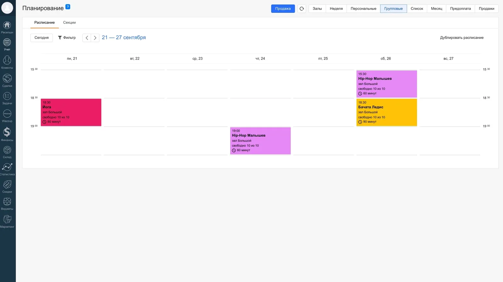Select the Персональные view tab
This screenshot has height=282, width=503.
pyautogui.click(x=363, y=9)
